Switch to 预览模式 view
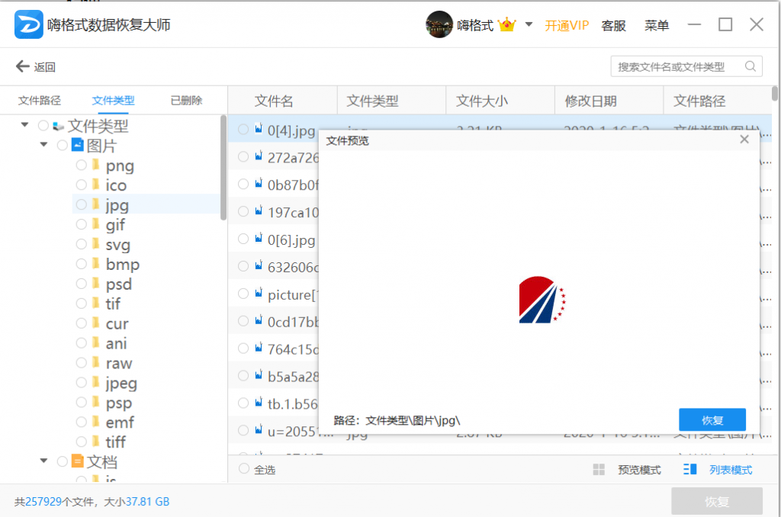The image size is (781, 517). coord(639,470)
